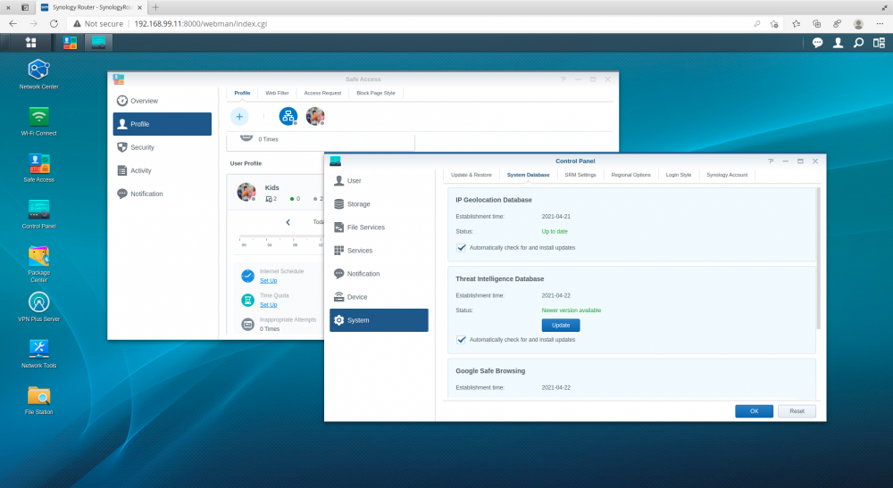Click the Inappropriate Attempts icon
893x488 pixels.
[247, 324]
